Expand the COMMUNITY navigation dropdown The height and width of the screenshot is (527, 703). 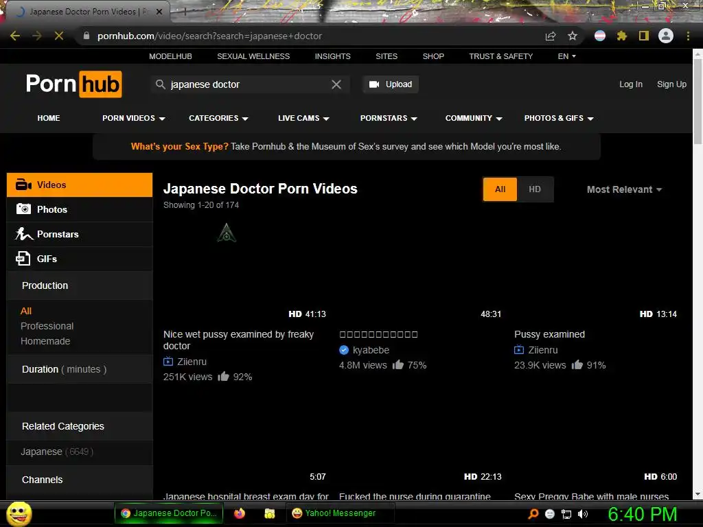tap(474, 118)
